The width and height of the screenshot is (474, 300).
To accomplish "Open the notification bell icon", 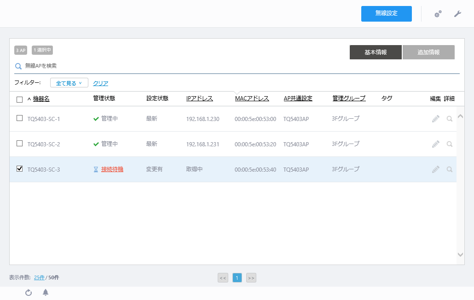I will click(x=46, y=293).
